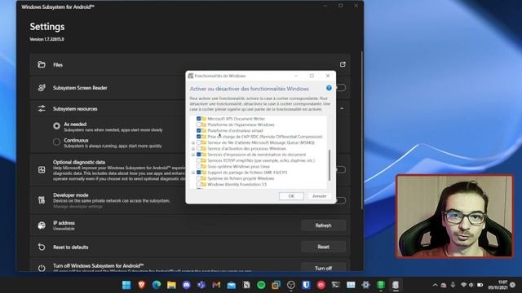The image size is (522, 293).
Task: Open Microsoft Edge from the taskbar
Action: (x=157, y=285)
